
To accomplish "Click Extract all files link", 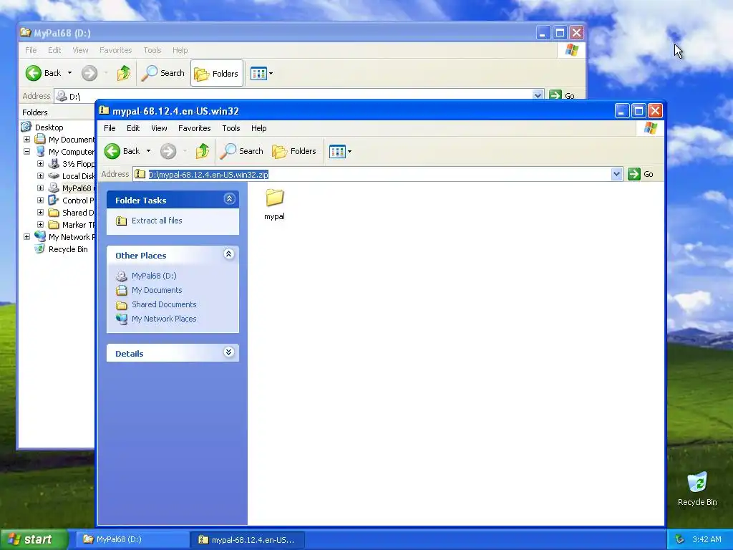I will click(x=157, y=221).
